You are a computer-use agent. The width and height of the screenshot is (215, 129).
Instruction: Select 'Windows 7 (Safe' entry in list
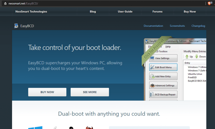[x=197, y=71]
